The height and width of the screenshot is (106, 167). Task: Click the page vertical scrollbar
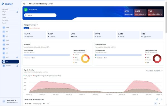pyautogui.click(x=166, y=17)
